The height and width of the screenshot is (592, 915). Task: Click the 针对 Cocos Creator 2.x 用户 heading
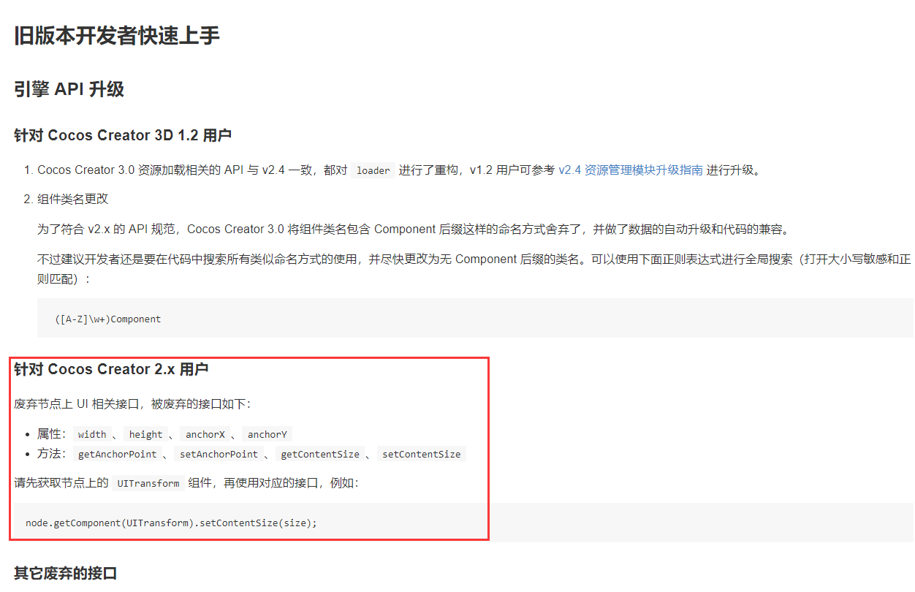click(111, 369)
